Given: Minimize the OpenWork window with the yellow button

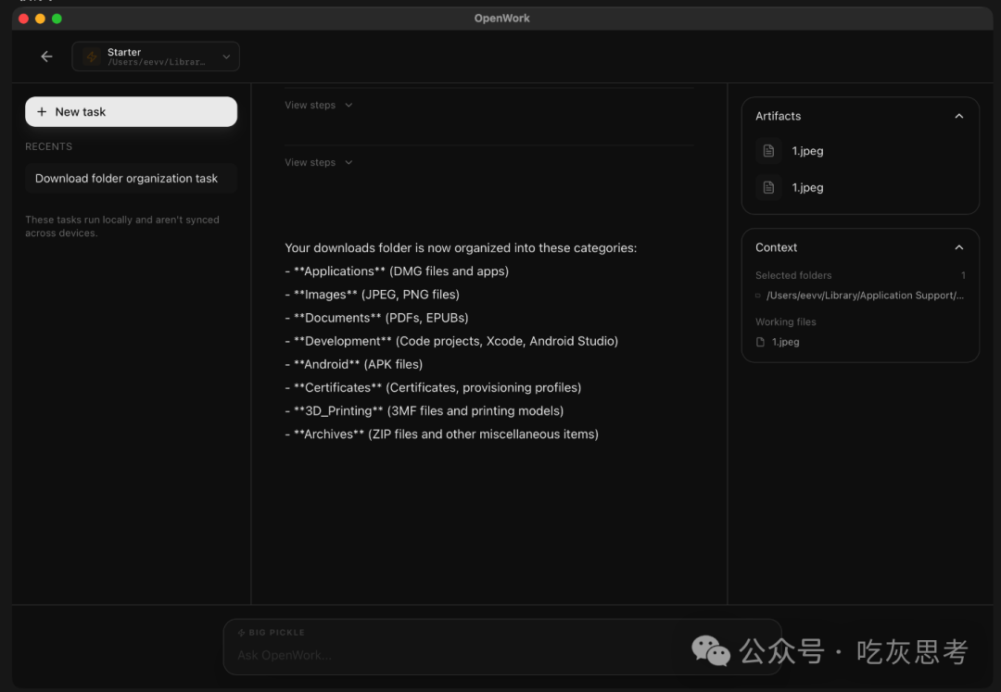Looking at the screenshot, I should tap(40, 19).
